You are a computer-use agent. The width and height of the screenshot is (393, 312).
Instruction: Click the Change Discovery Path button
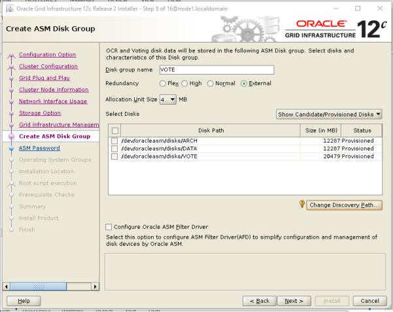[344, 205]
